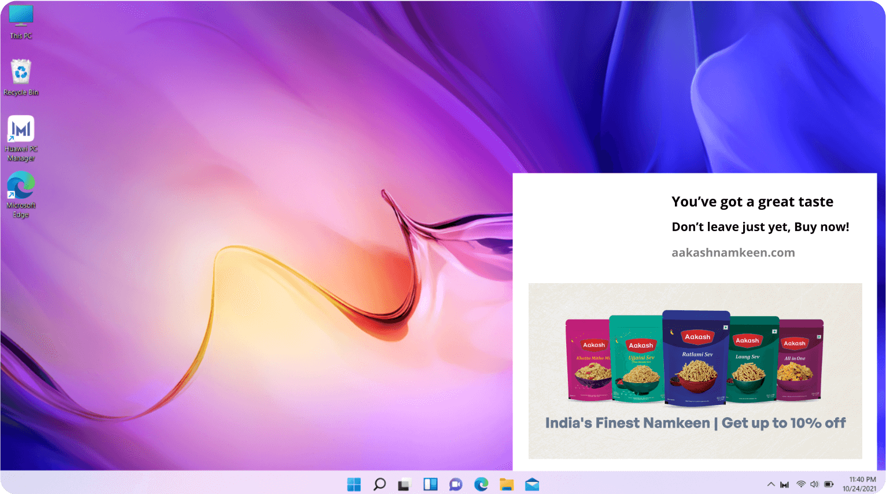Open Task View in the taskbar
This screenshot has width=886, height=494.
point(404,484)
